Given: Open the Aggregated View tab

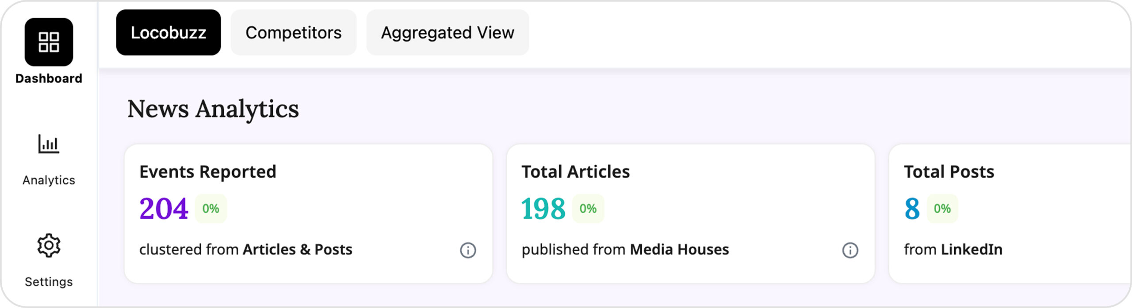Looking at the screenshot, I should coord(447,33).
